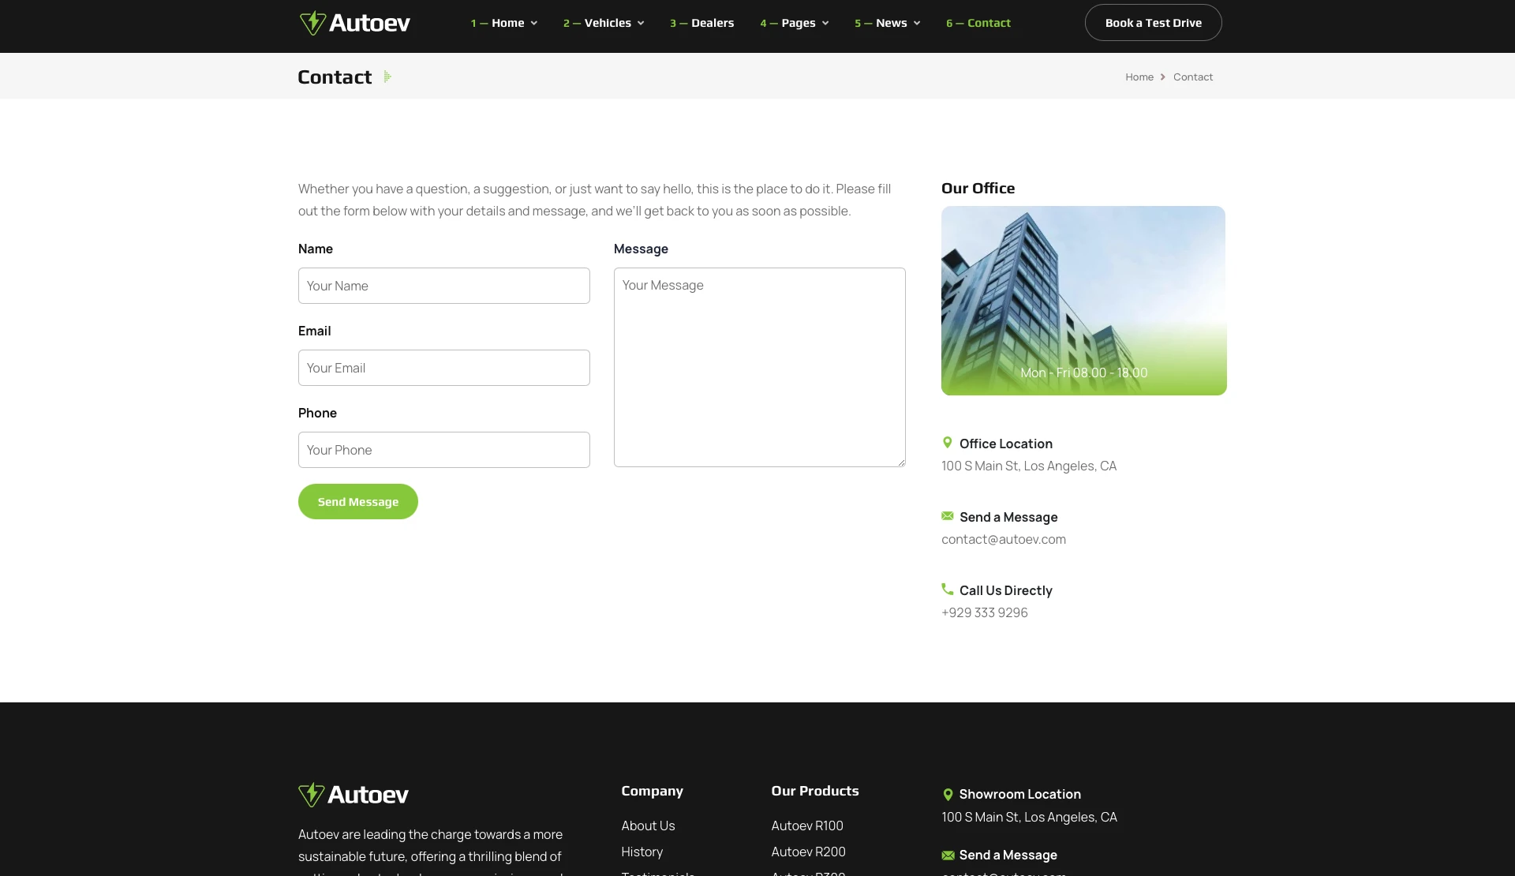Click the Showroom Location pin icon
1515x876 pixels.
click(x=948, y=795)
